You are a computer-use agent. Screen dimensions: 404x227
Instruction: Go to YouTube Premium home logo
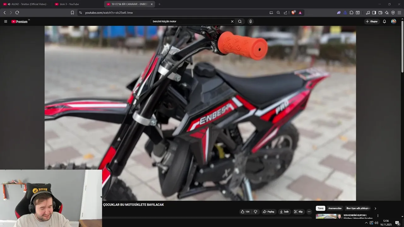point(20,21)
